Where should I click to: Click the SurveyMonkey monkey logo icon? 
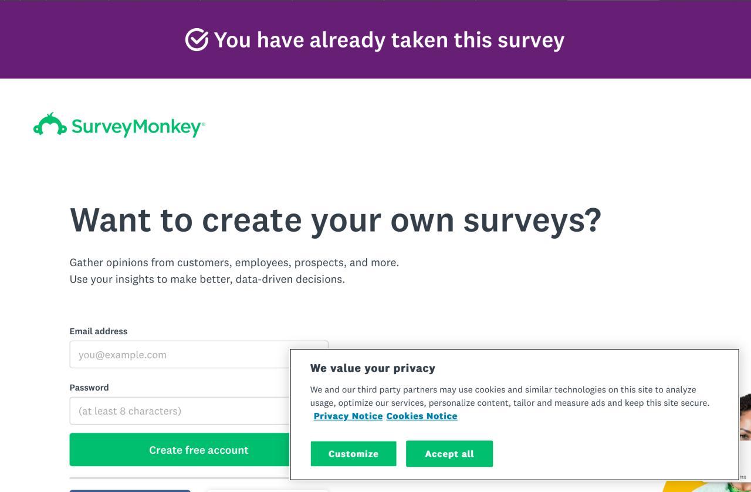pyautogui.click(x=50, y=125)
